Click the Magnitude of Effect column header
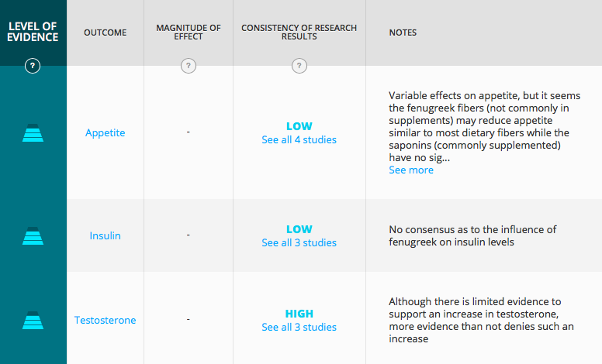The height and width of the screenshot is (364, 602). click(188, 33)
